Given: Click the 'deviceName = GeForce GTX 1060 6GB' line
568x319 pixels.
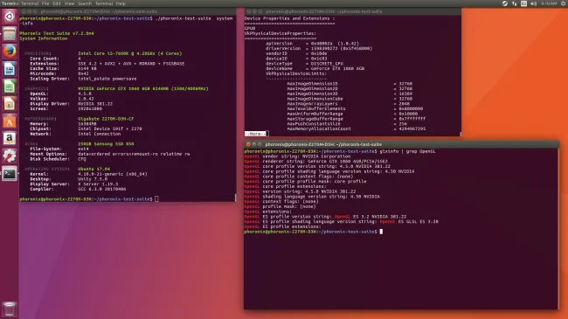Looking at the screenshot, I should [315, 68].
